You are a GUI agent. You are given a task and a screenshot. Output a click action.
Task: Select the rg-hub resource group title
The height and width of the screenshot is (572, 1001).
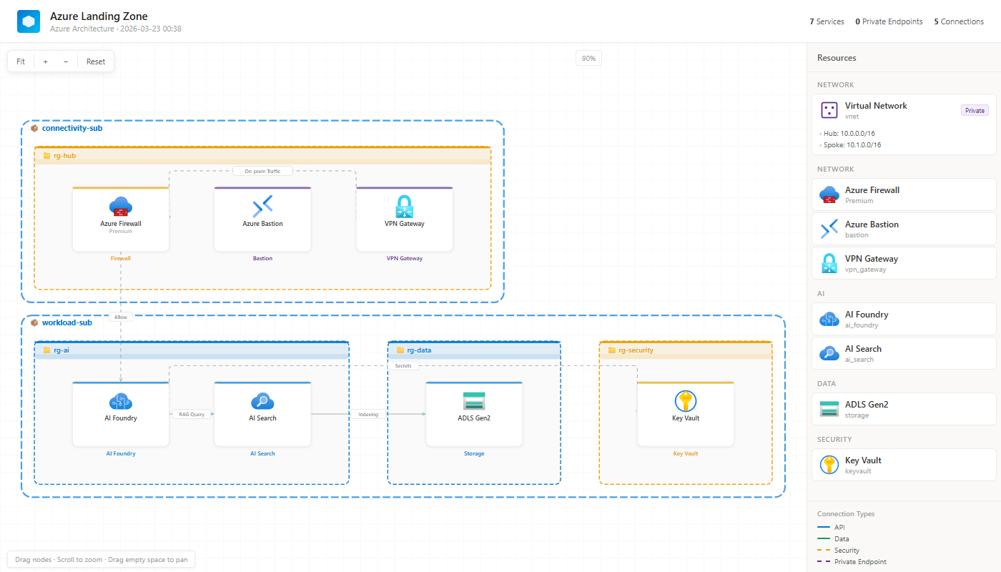coord(65,155)
